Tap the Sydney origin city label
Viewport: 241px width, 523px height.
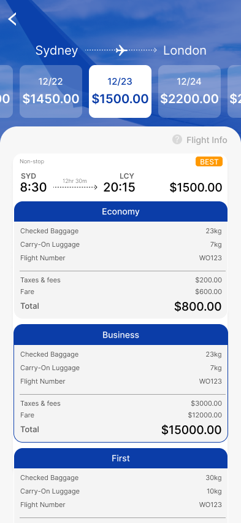[x=56, y=51]
